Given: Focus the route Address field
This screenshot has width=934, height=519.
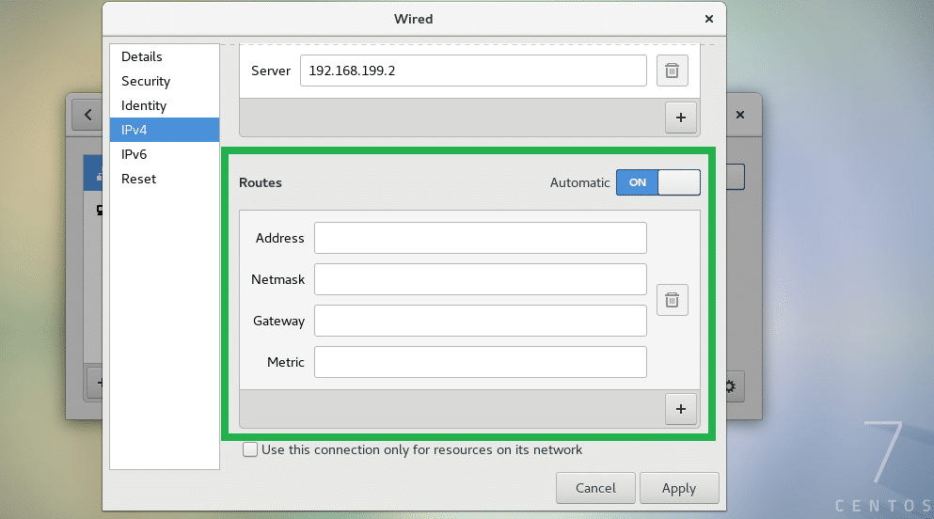Looking at the screenshot, I should coord(481,238).
